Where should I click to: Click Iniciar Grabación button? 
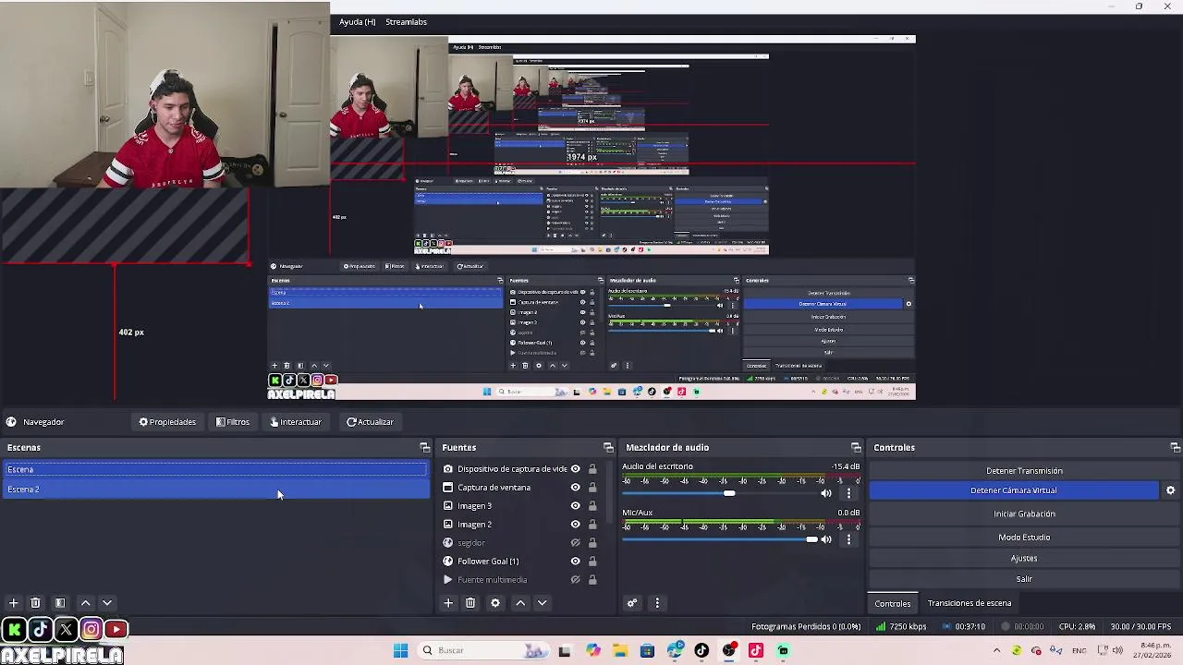pos(1024,514)
